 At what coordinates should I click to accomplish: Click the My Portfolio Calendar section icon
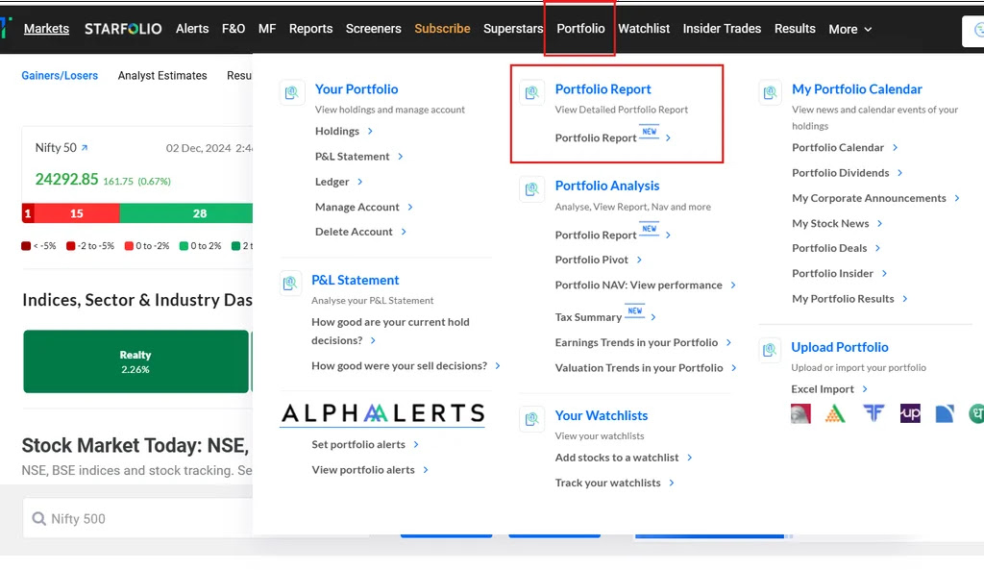(x=770, y=93)
